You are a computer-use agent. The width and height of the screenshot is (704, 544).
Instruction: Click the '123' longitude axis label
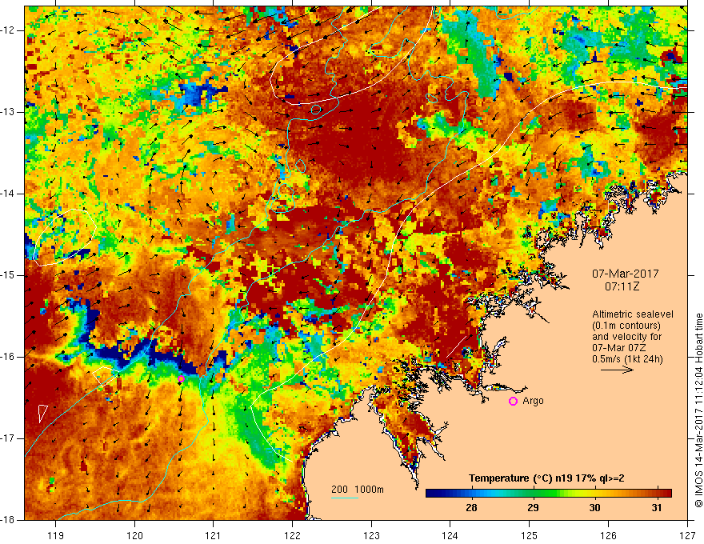(x=371, y=535)
